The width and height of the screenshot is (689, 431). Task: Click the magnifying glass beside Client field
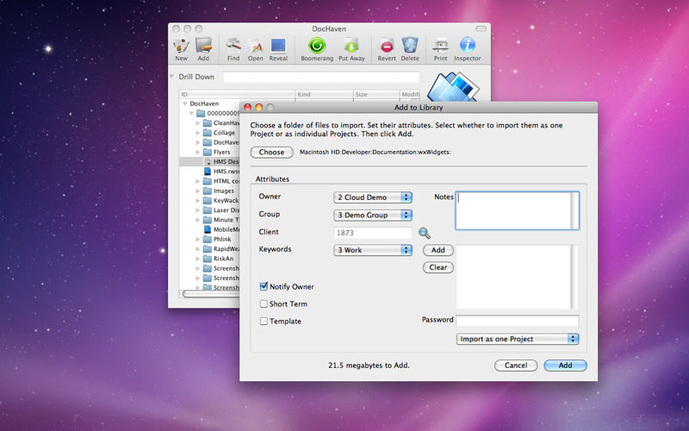click(x=424, y=233)
